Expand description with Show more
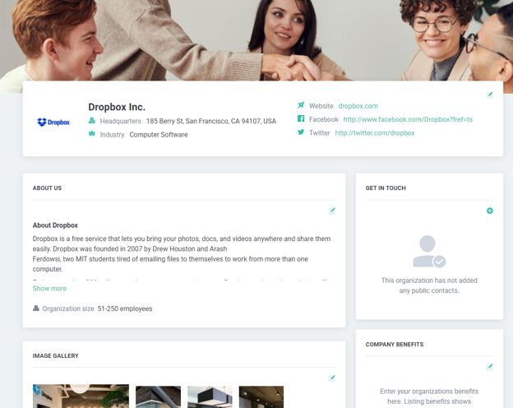The height and width of the screenshot is (408, 513). point(49,289)
